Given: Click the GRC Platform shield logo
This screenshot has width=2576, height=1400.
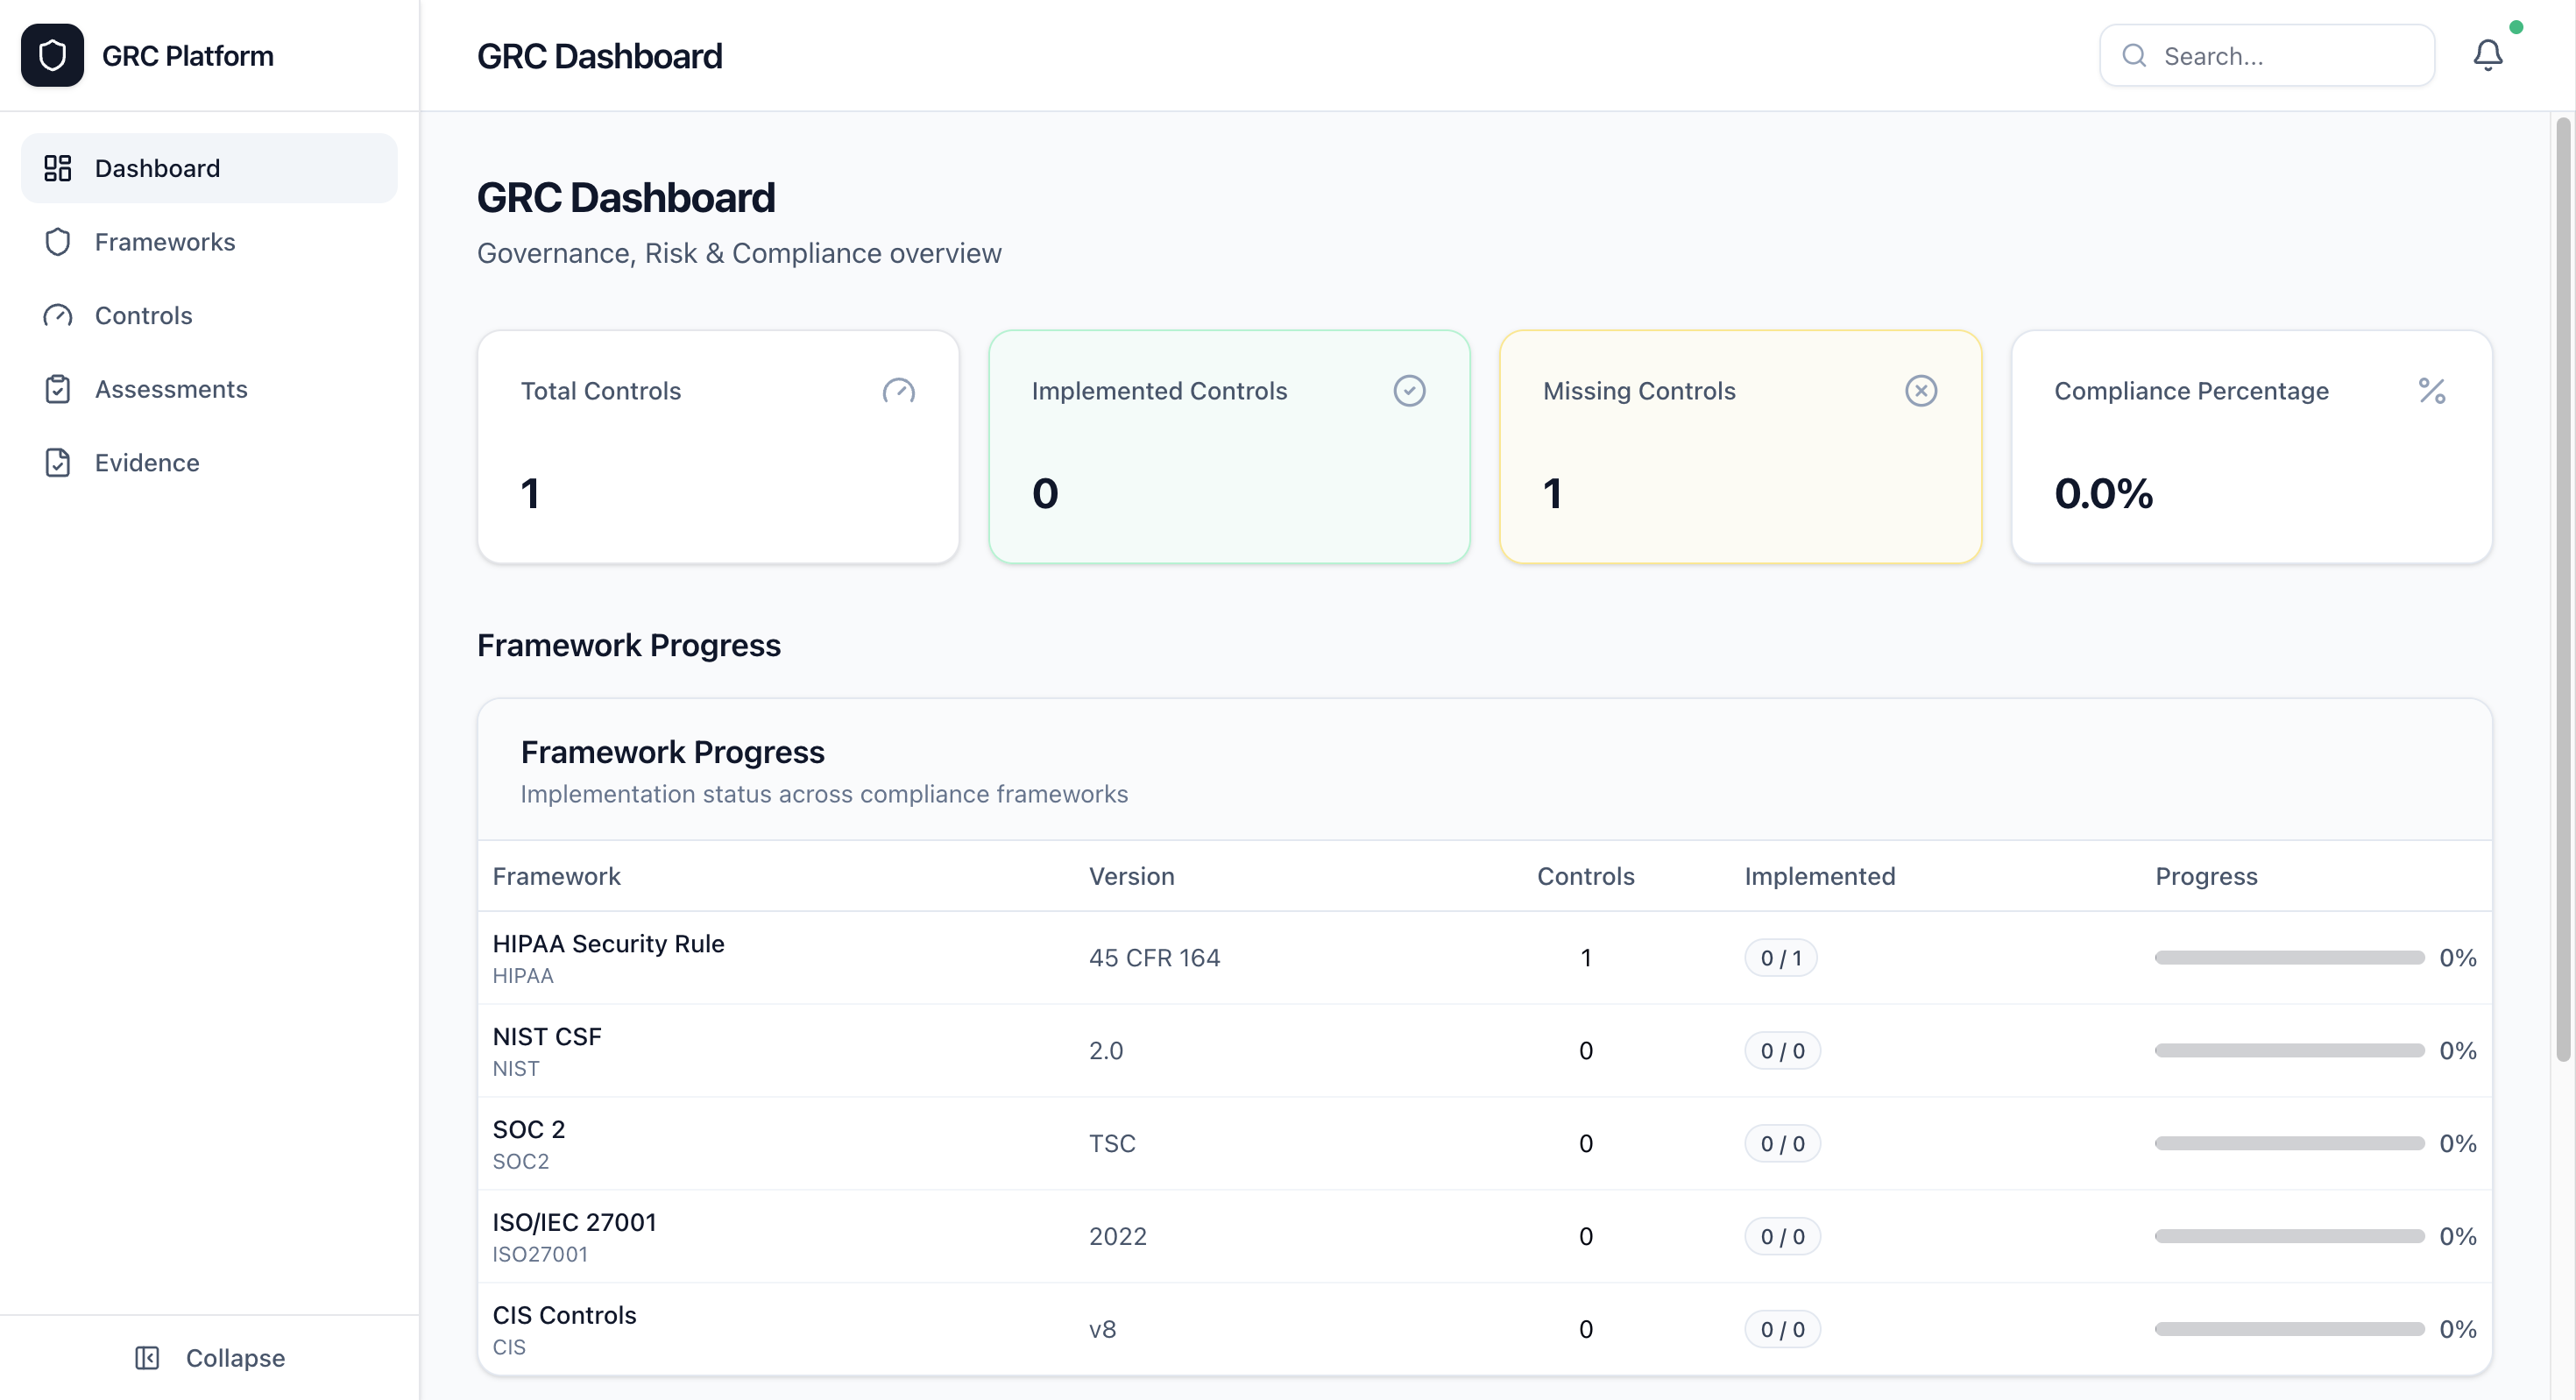Looking at the screenshot, I should 52,55.
